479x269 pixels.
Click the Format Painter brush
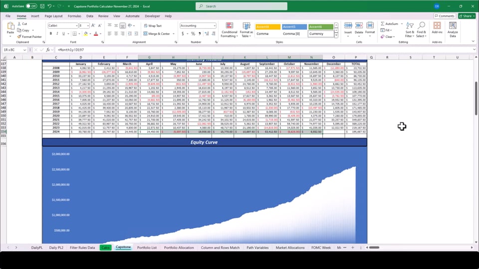click(x=19, y=36)
